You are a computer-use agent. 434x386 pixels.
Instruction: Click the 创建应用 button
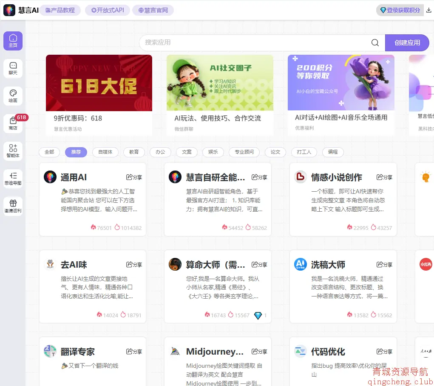click(x=407, y=42)
